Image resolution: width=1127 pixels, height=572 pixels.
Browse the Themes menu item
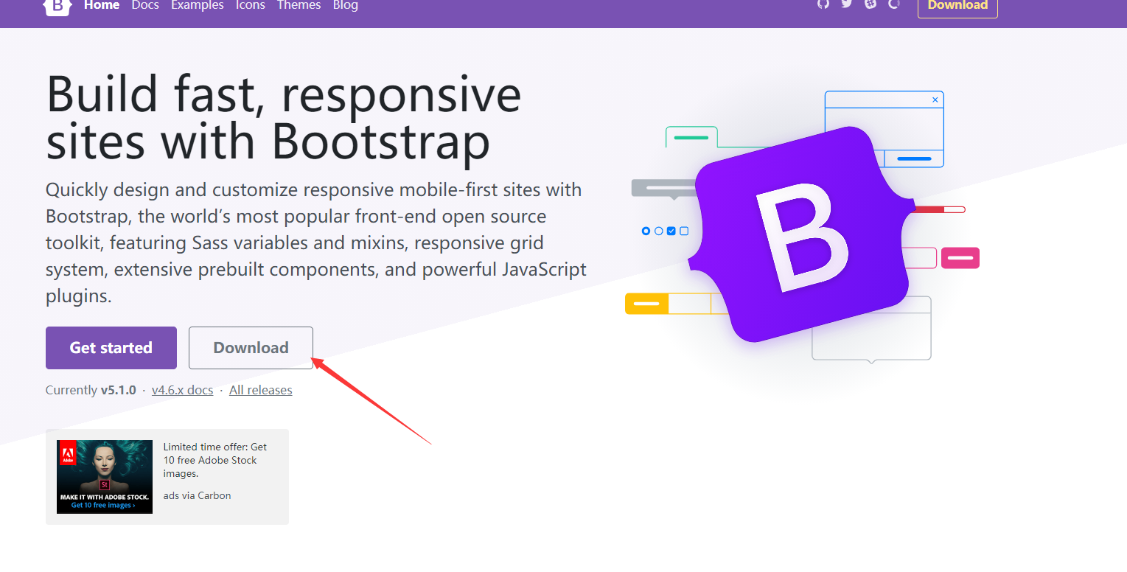click(x=299, y=6)
